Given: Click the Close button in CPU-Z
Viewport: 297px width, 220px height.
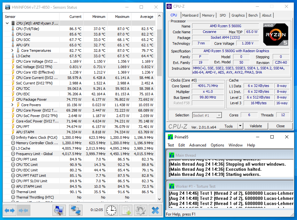Looking at the screenshot, I should [280, 126].
